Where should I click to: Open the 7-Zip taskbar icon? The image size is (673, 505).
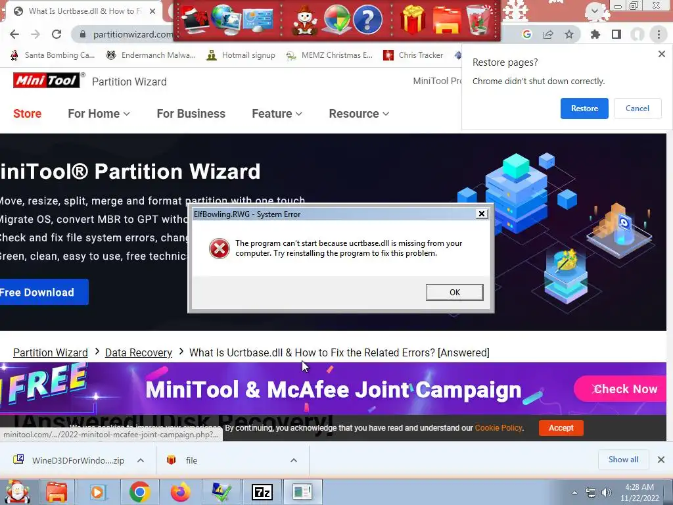(262, 492)
